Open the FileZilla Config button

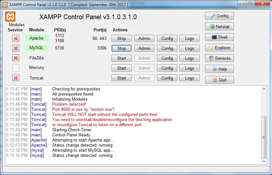(x=167, y=58)
